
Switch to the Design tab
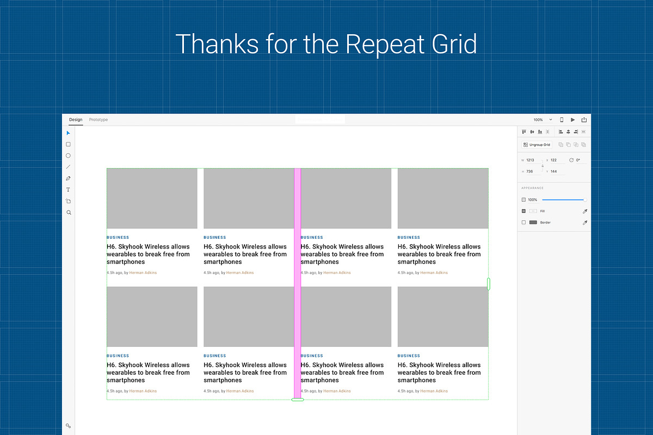click(x=76, y=120)
